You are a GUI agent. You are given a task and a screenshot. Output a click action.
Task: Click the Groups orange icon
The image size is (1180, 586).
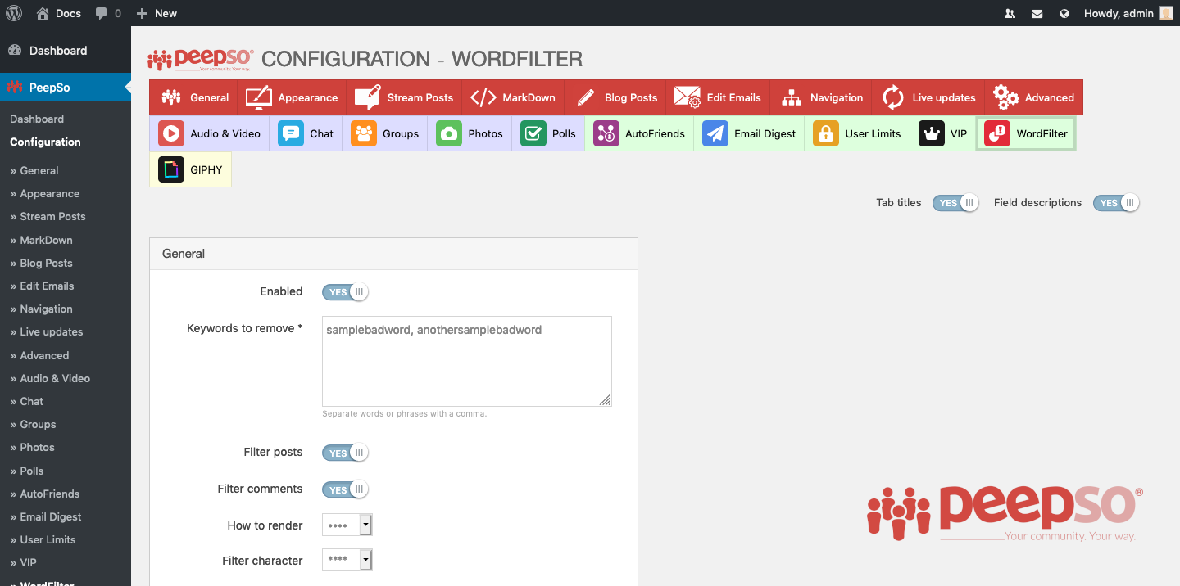point(363,133)
